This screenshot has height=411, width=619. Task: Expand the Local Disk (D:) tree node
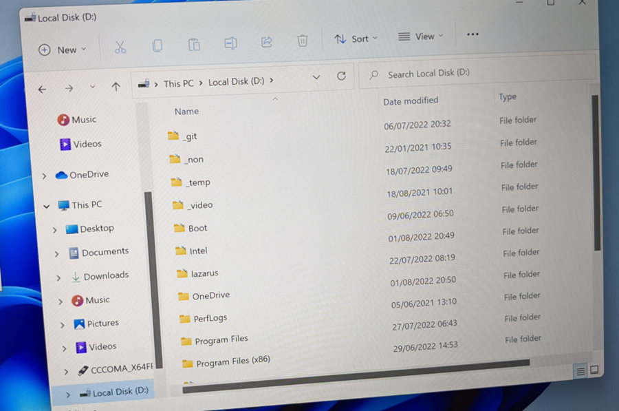68,394
